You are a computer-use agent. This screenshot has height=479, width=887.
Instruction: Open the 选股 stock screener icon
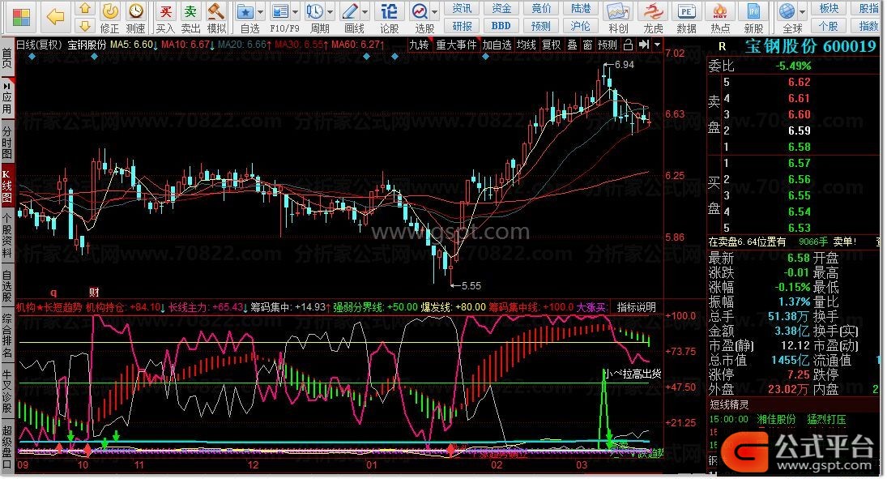click(420, 11)
